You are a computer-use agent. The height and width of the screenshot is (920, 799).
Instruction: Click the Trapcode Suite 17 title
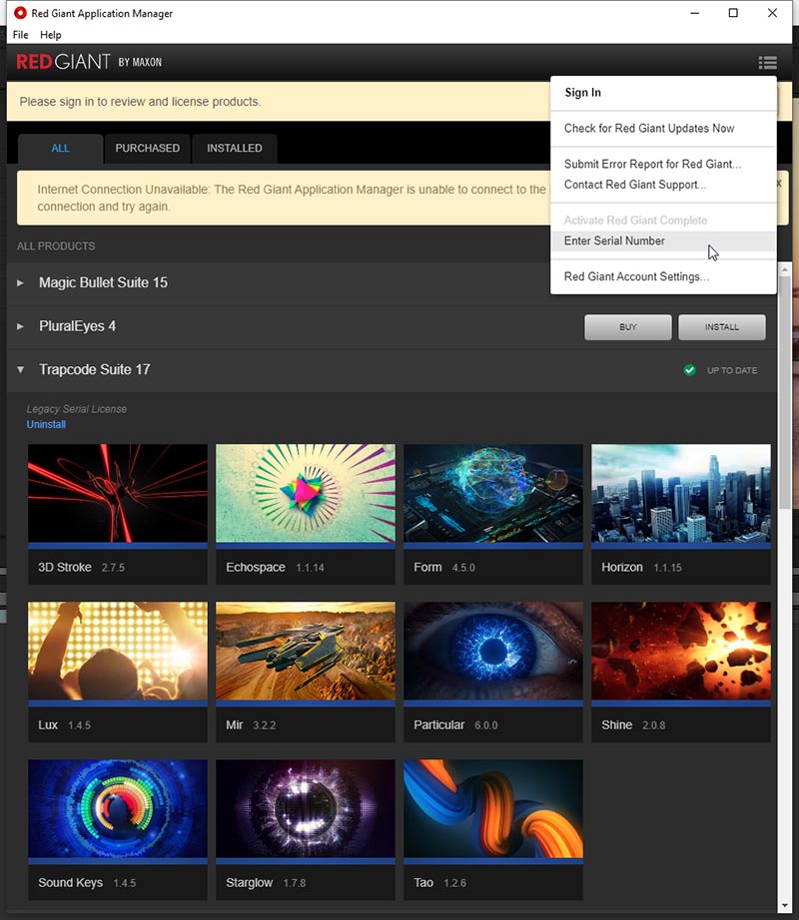[x=95, y=369]
